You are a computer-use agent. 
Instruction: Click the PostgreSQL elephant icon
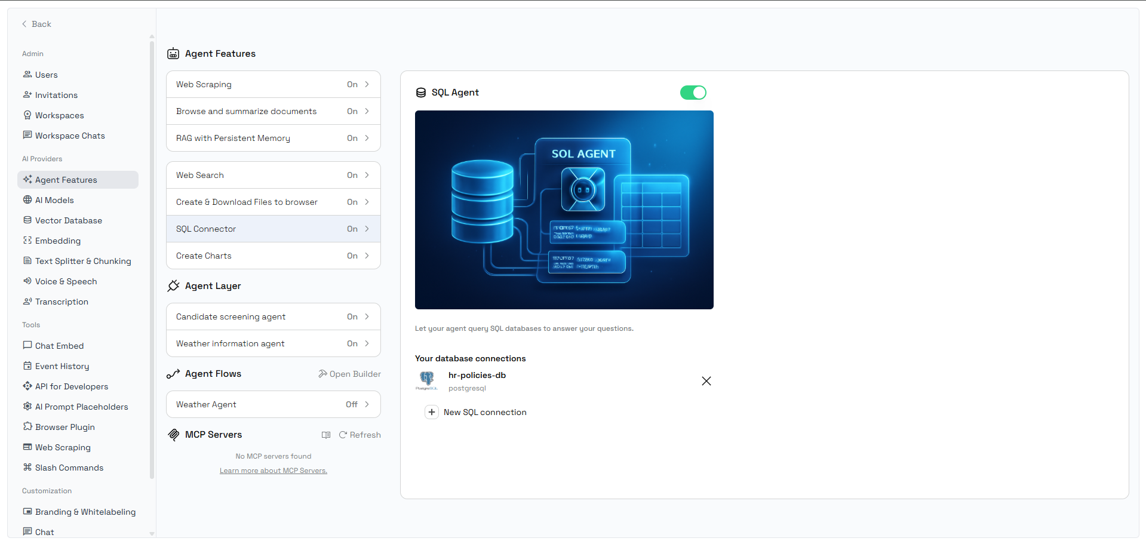click(x=427, y=379)
